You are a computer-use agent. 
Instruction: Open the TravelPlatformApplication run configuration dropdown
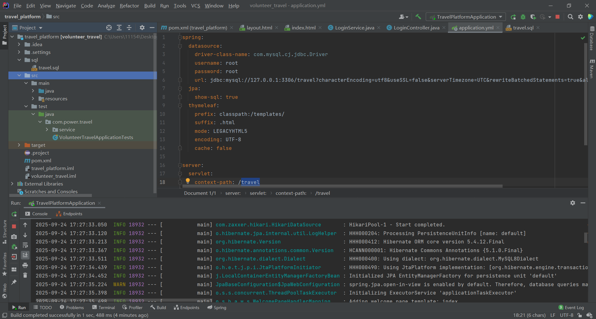pyautogui.click(x=466, y=17)
